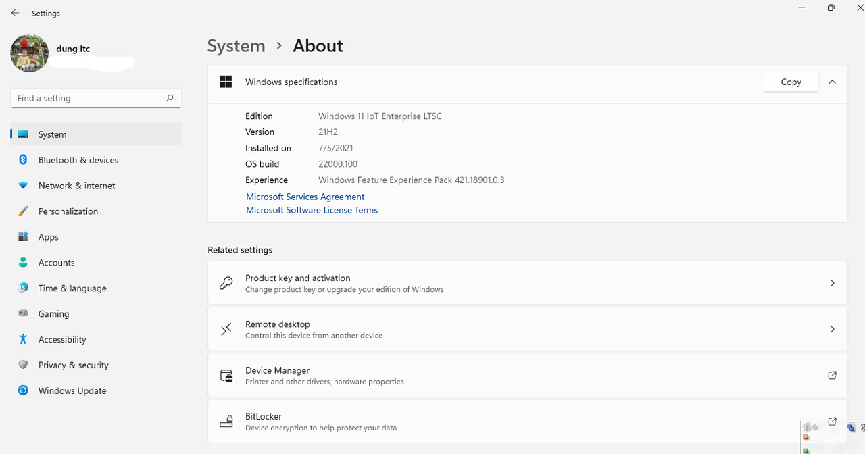Click the Accounts person icon
The height and width of the screenshot is (454, 865).
click(x=23, y=263)
